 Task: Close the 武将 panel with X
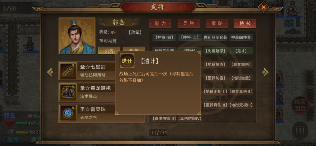click(264, 7)
